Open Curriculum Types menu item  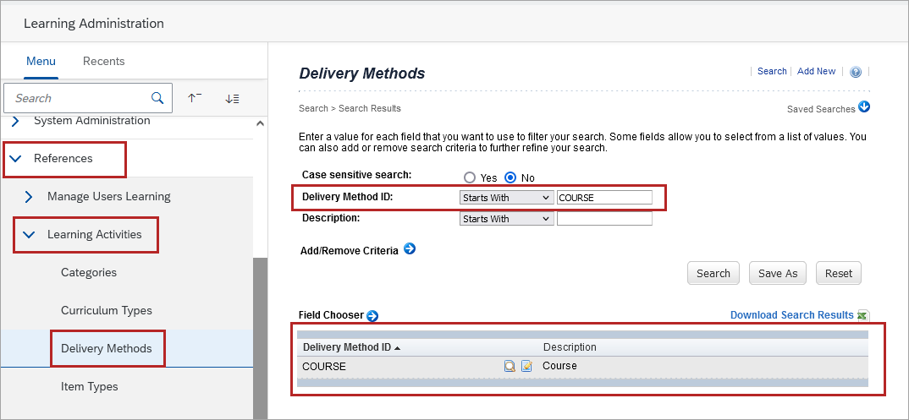[x=107, y=310]
